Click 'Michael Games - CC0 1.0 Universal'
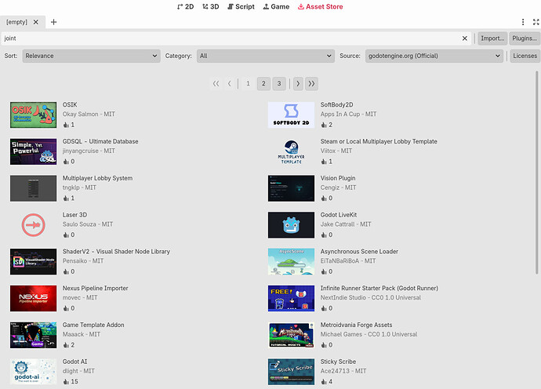 [x=369, y=334]
